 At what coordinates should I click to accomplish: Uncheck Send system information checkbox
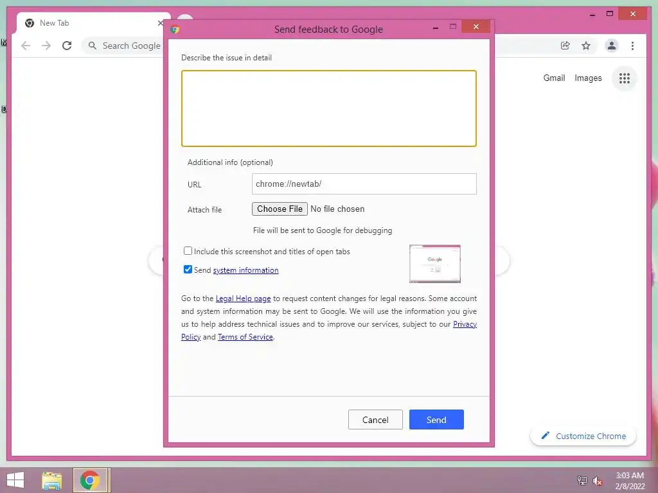pos(188,269)
